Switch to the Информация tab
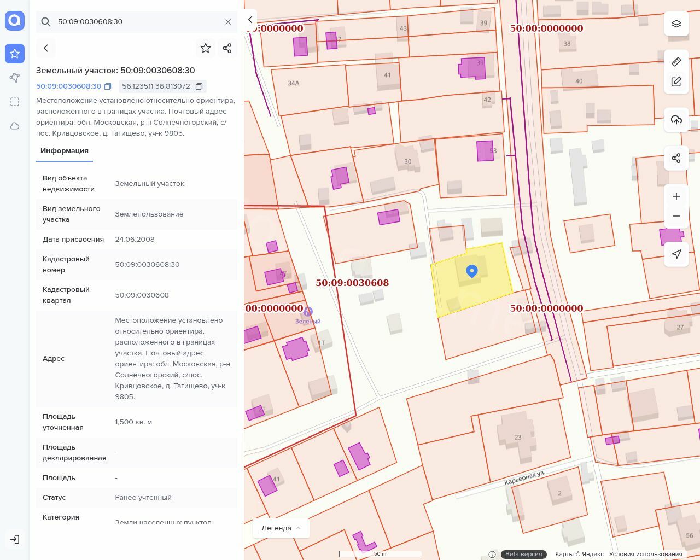700x560 pixels. pyautogui.click(x=65, y=151)
